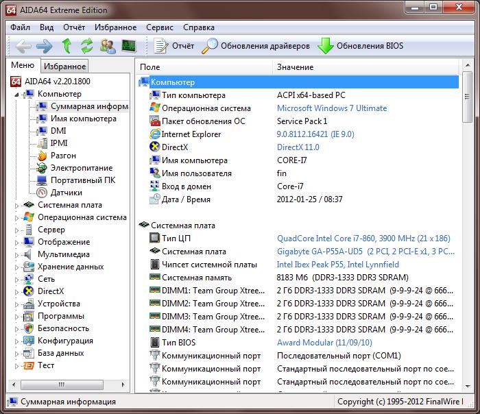480x414 pixels.
Task: Click AIDA64 v2.20.1800 root node
Action: [x=57, y=82]
